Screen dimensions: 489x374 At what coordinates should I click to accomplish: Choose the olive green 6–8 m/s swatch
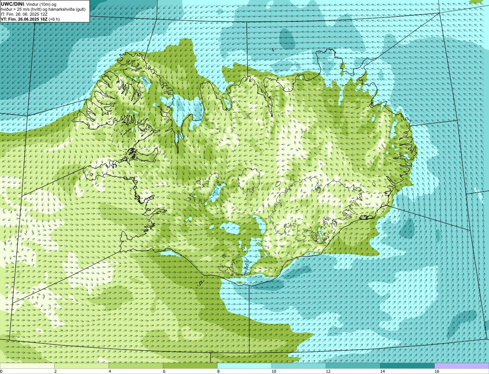190,366
